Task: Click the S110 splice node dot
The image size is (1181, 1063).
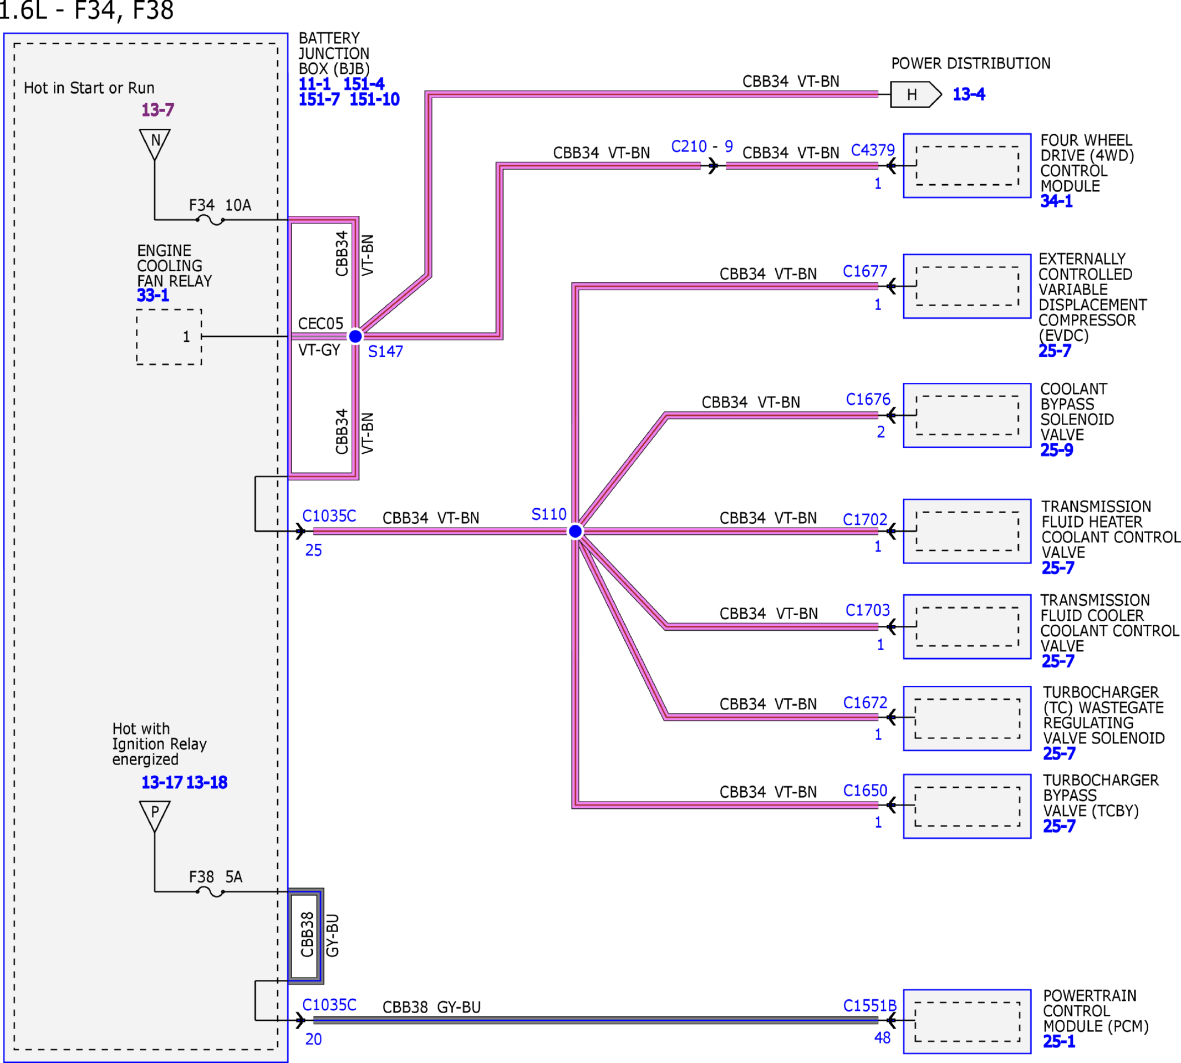Action: pyautogui.click(x=575, y=531)
